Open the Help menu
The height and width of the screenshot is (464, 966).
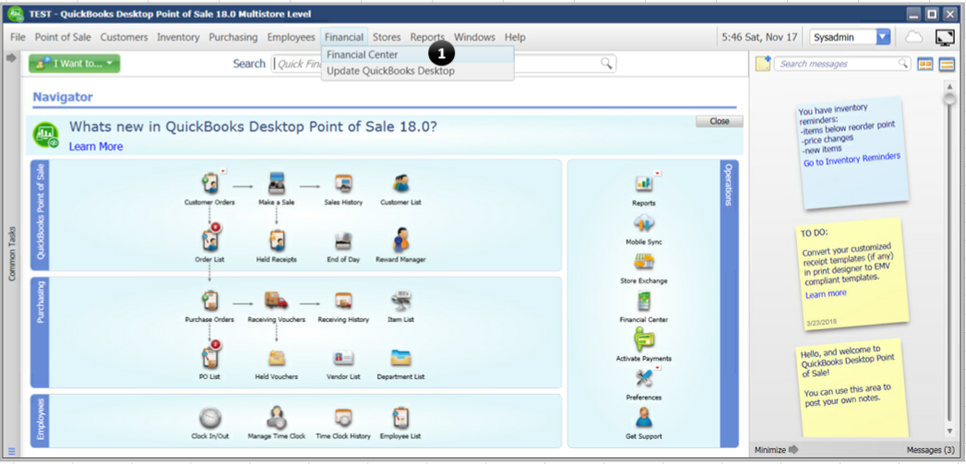(515, 37)
